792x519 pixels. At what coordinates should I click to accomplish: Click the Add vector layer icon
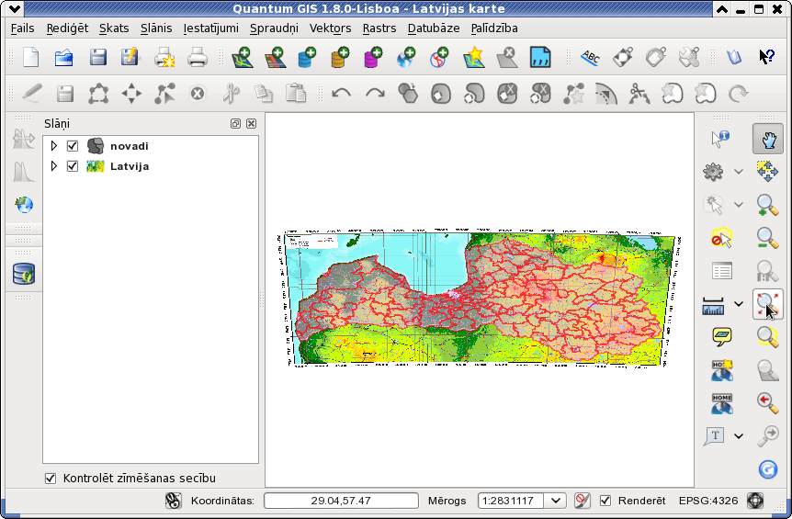click(x=242, y=57)
